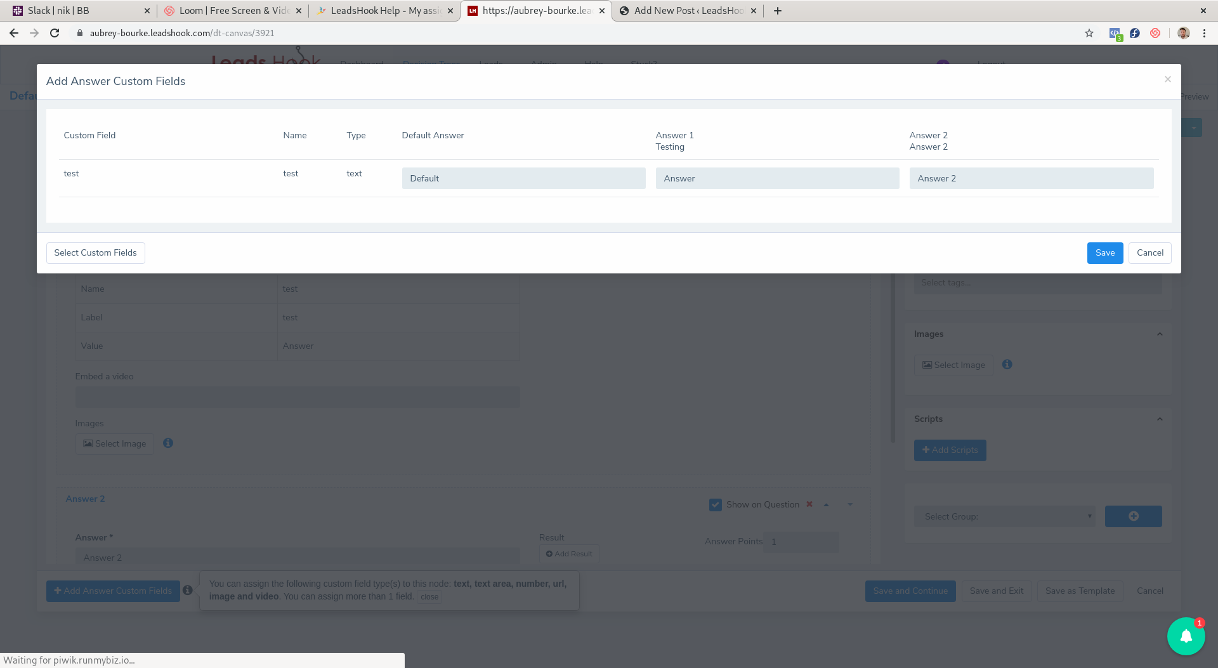Screen dimensions: 1218x668
Task: Reload the page with refresh icon
Action: click(x=55, y=33)
